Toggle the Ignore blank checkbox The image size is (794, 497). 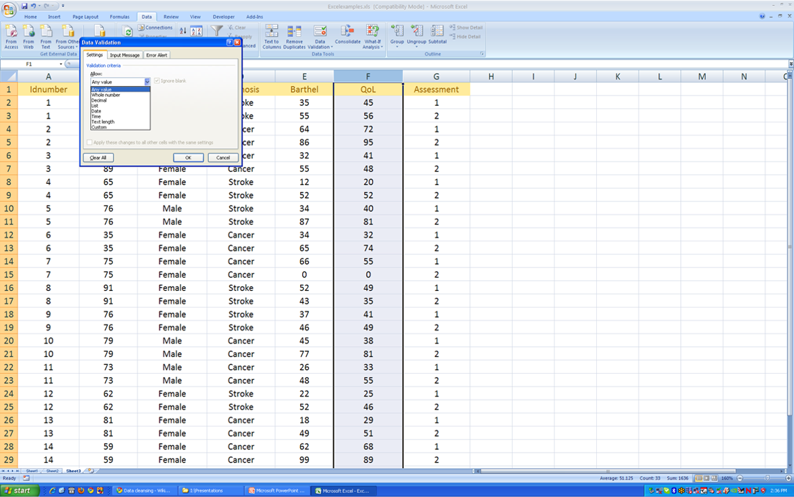(x=157, y=81)
